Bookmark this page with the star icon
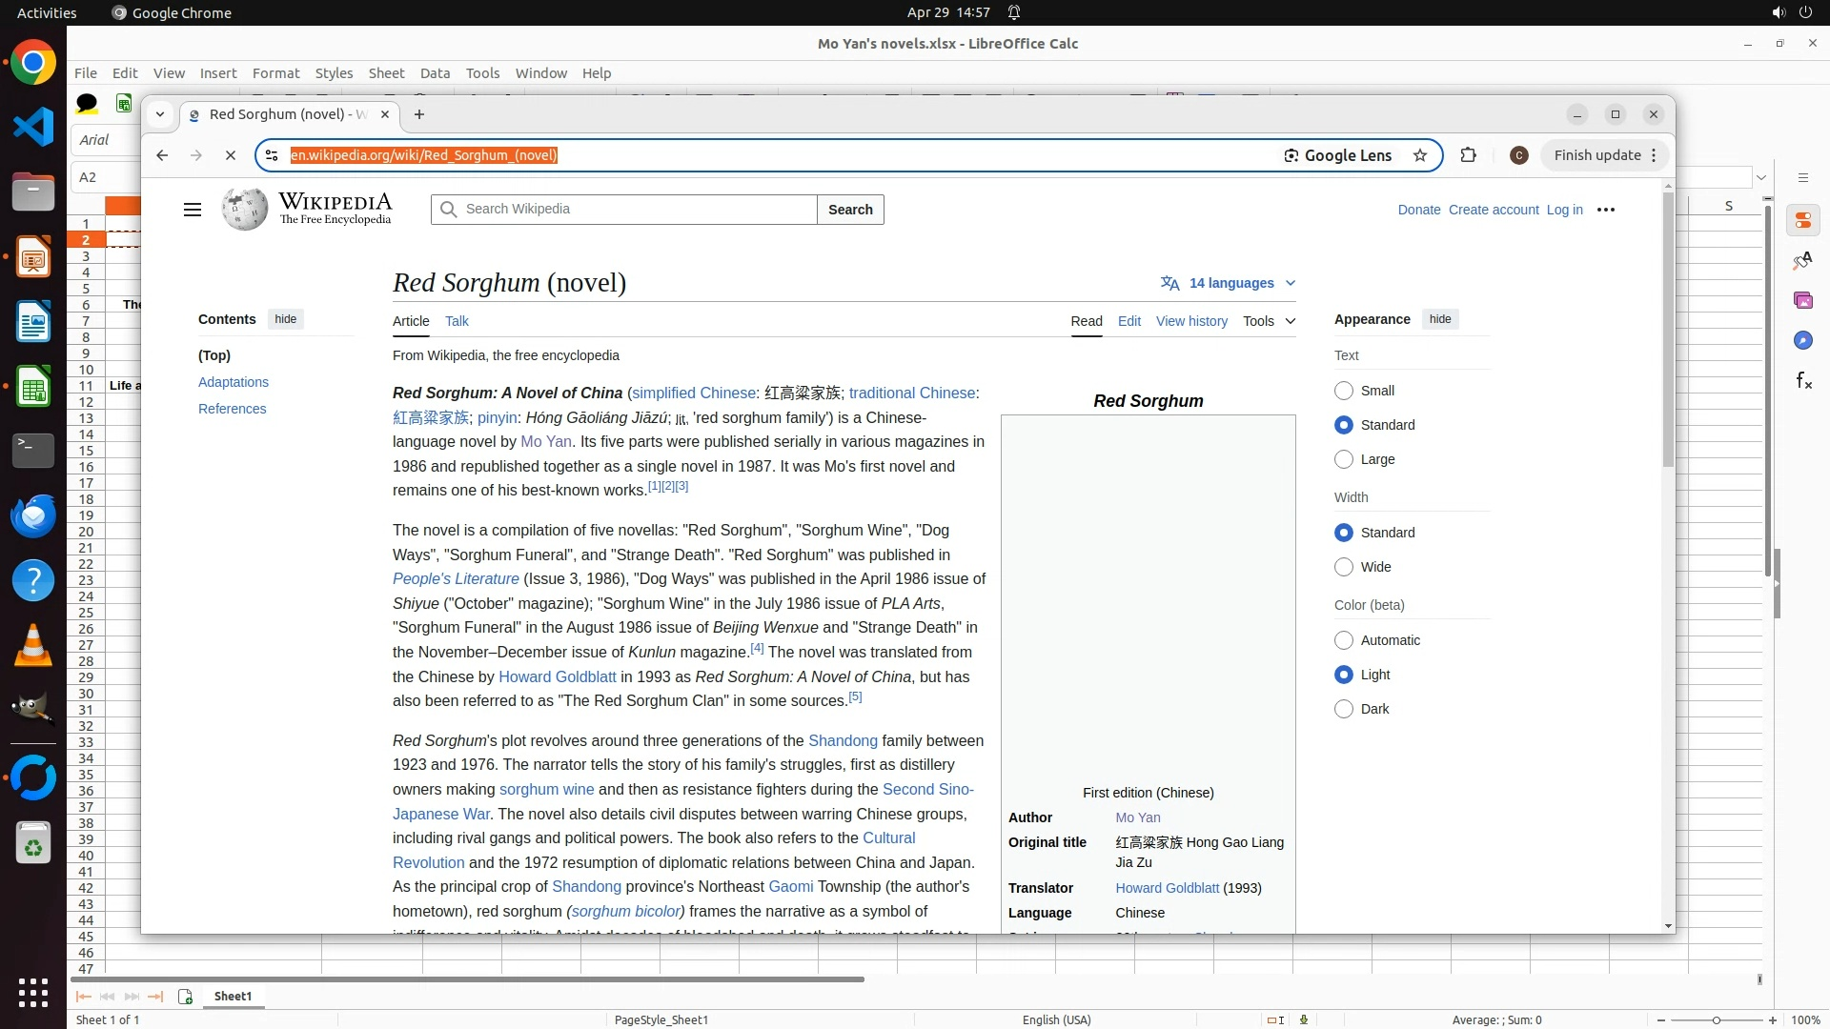This screenshot has width=1830, height=1029. (x=1420, y=155)
